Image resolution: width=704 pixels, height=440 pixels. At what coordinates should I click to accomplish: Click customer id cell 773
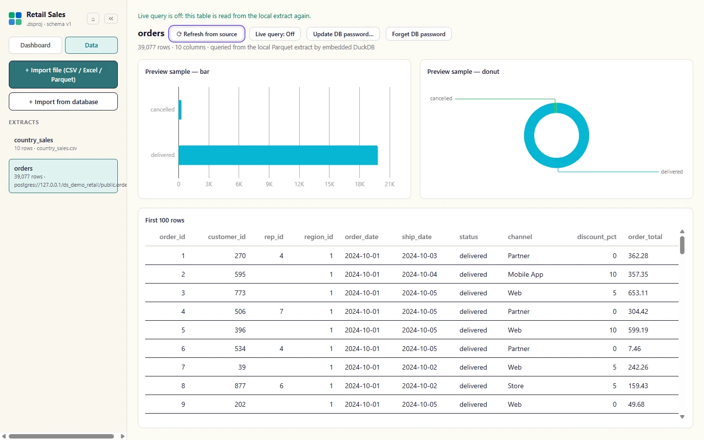pyautogui.click(x=240, y=293)
